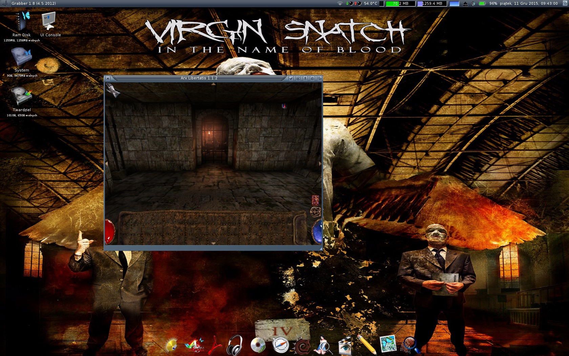This screenshot has height=356, width=569.
Task: Click the black square box in the top bar
Action: tap(381, 3)
